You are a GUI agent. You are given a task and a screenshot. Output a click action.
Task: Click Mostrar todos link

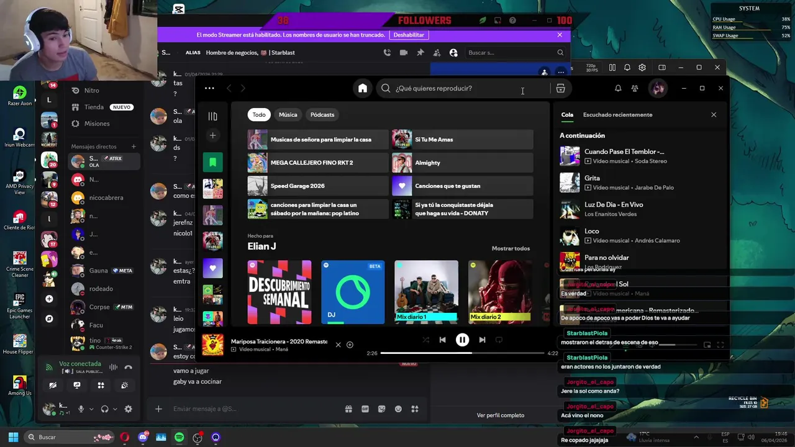pos(511,248)
